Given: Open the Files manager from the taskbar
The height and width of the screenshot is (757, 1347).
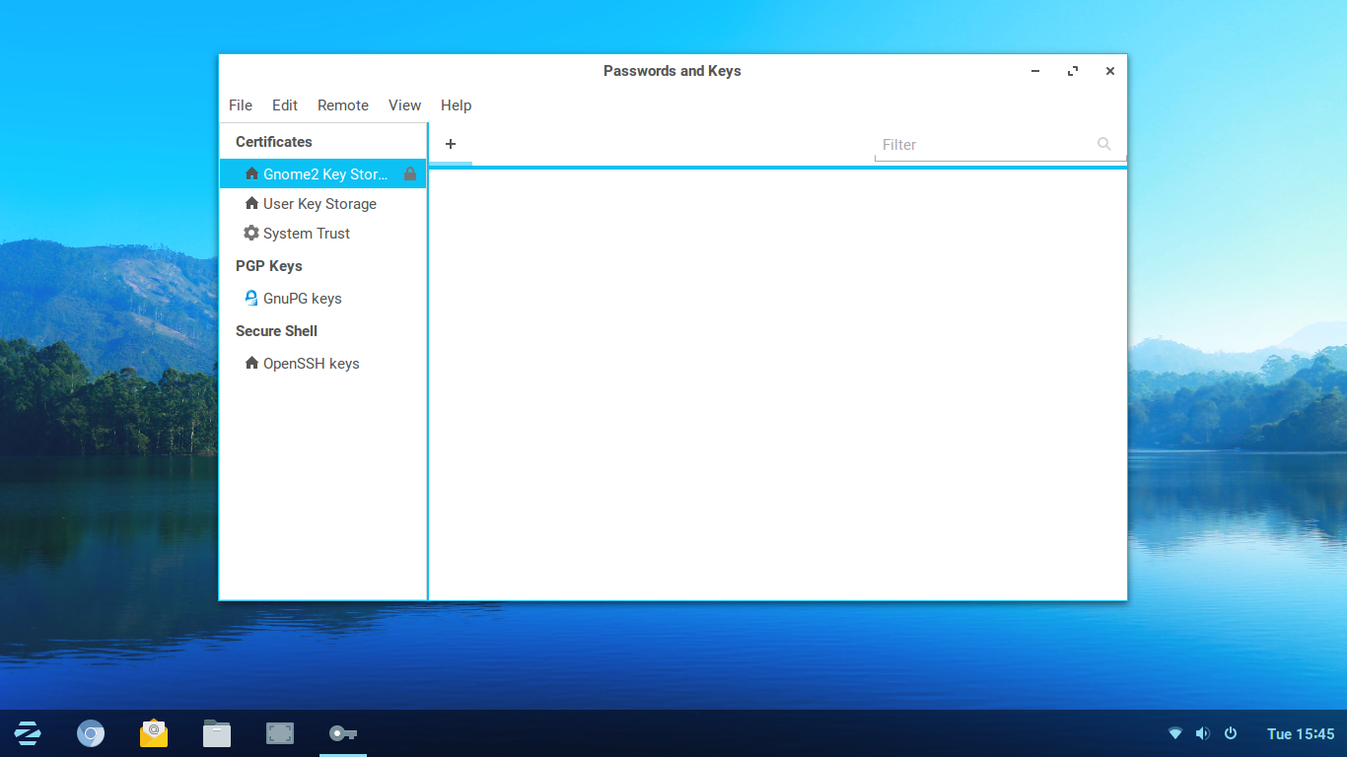Looking at the screenshot, I should [217, 733].
